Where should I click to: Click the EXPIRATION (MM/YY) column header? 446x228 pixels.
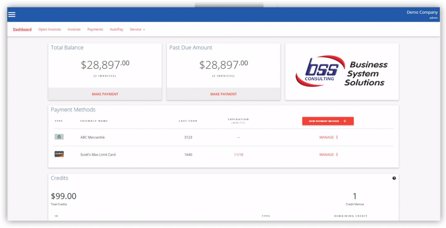(x=238, y=121)
